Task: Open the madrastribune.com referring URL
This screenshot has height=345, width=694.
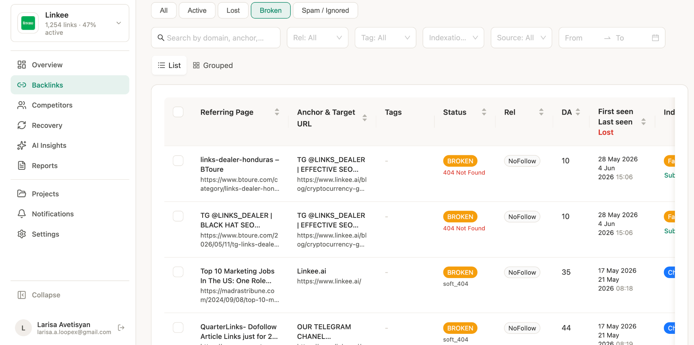Action: click(240, 295)
